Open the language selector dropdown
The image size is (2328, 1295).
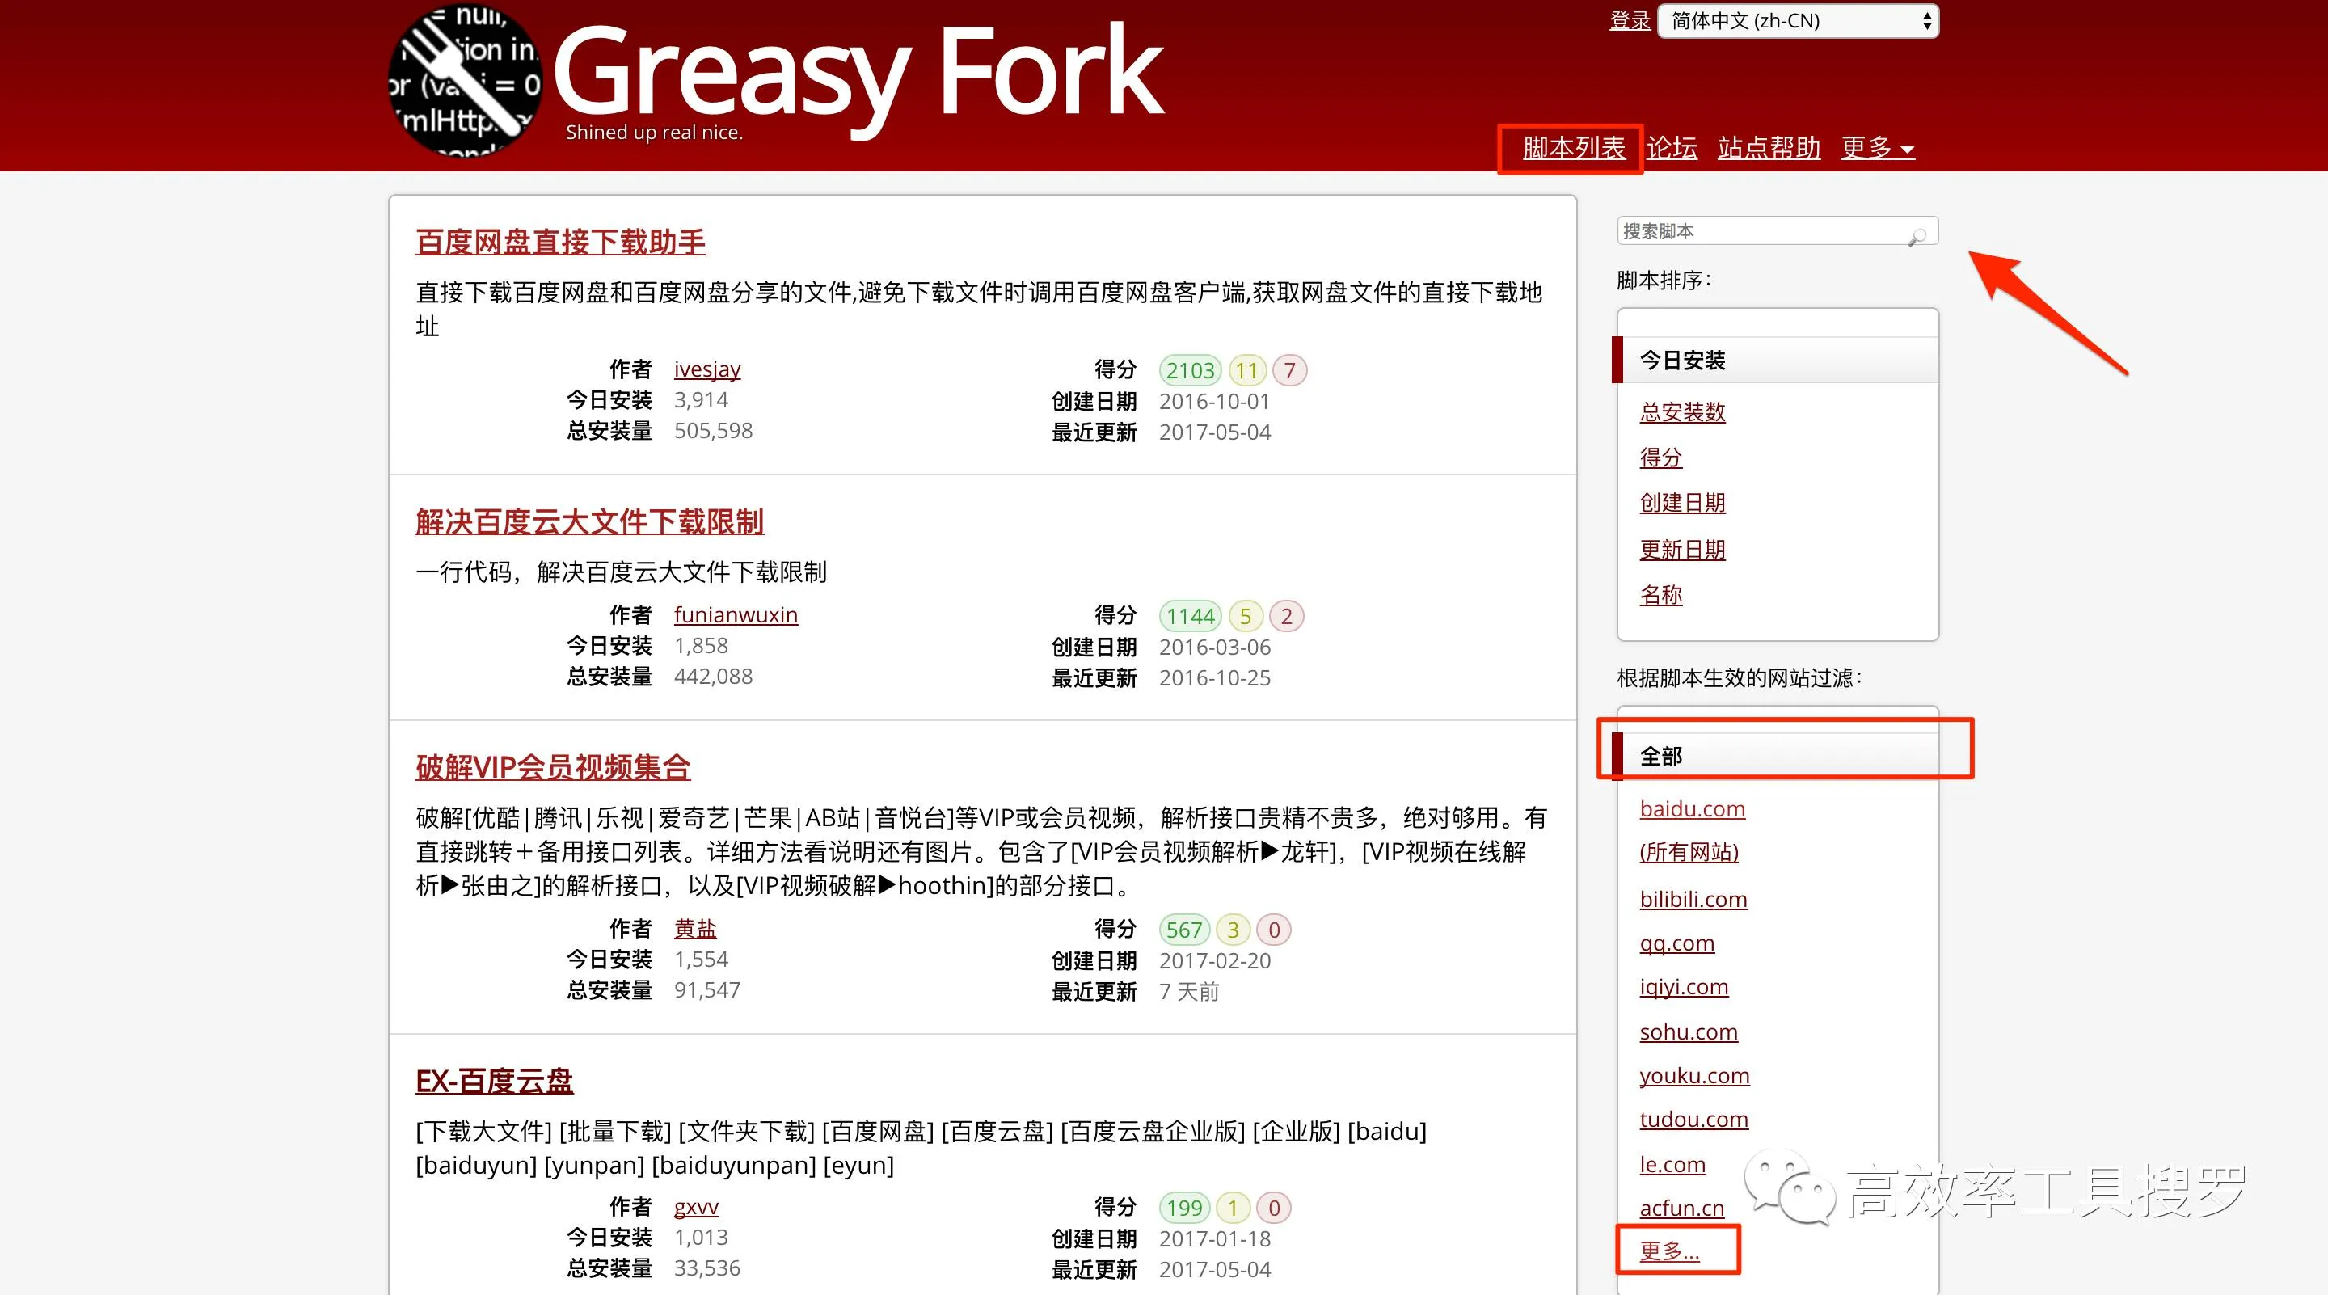tap(1798, 21)
